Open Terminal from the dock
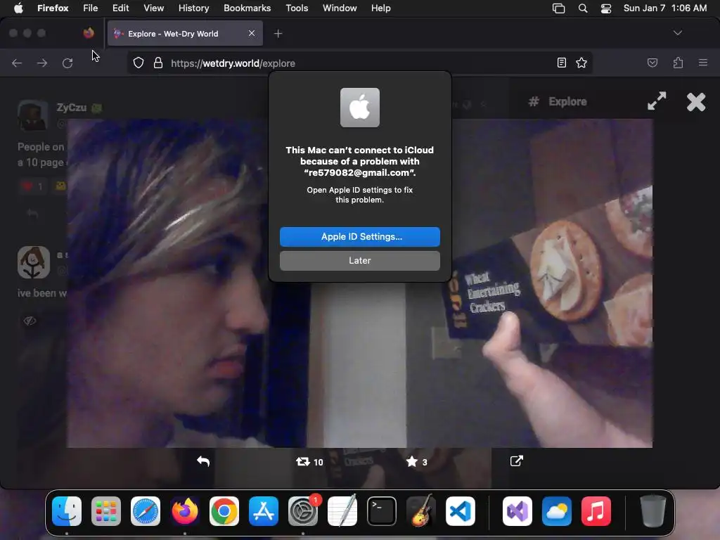This screenshot has height=540, width=720. 382,511
